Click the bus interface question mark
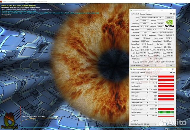The width and height of the screenshot is (190, 130). click(x=174, y=35)
